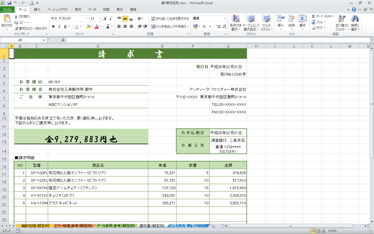Click inside the formula bar

coord(218,40)
